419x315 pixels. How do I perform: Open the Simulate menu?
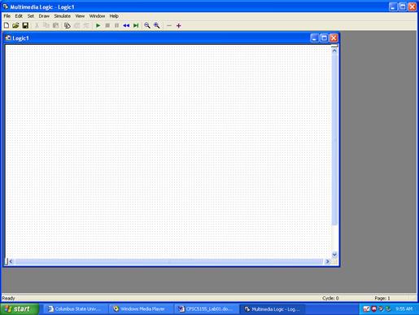(62, 16)
